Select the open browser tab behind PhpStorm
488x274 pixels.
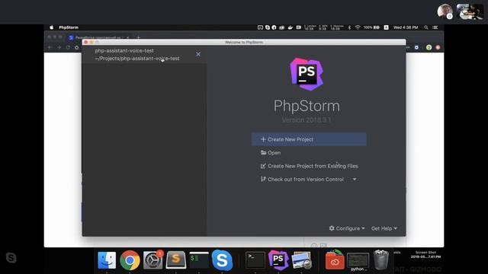pyautogui.click(x=98, y=37)
